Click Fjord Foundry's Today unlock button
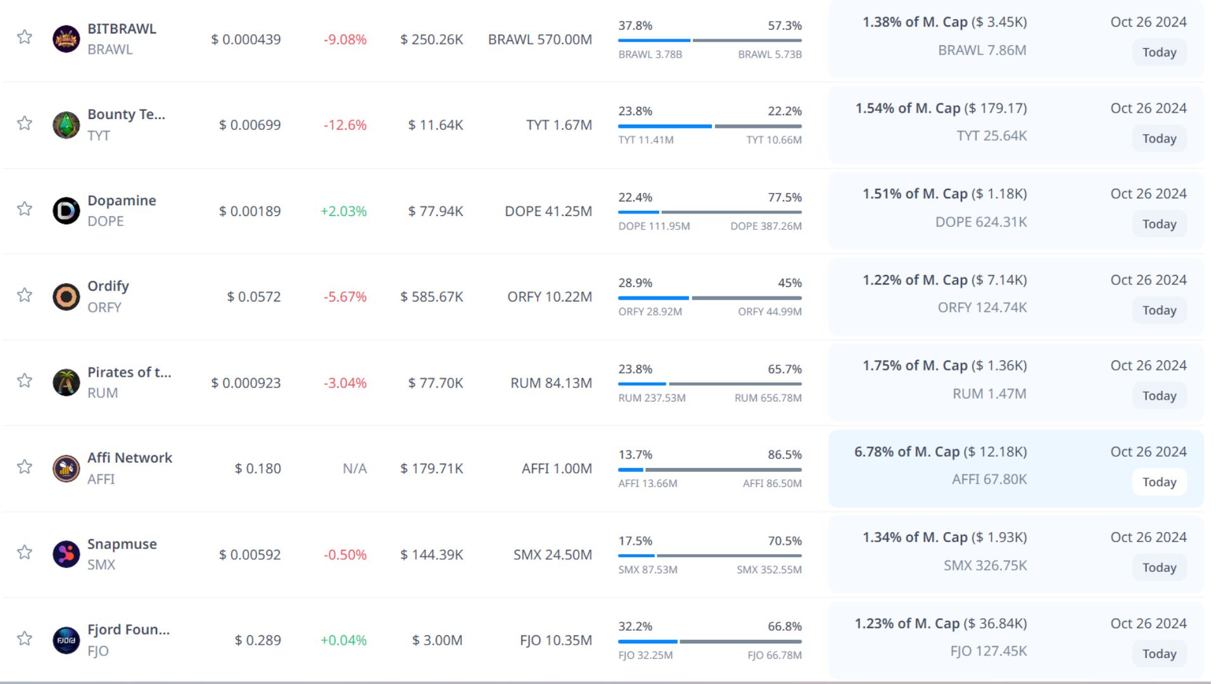Viewport: 1216px width, 684px height. pos(1159,654)
